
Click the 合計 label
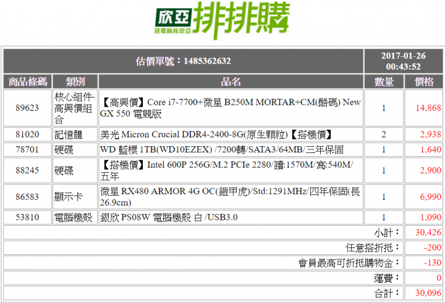pos(386,293)
